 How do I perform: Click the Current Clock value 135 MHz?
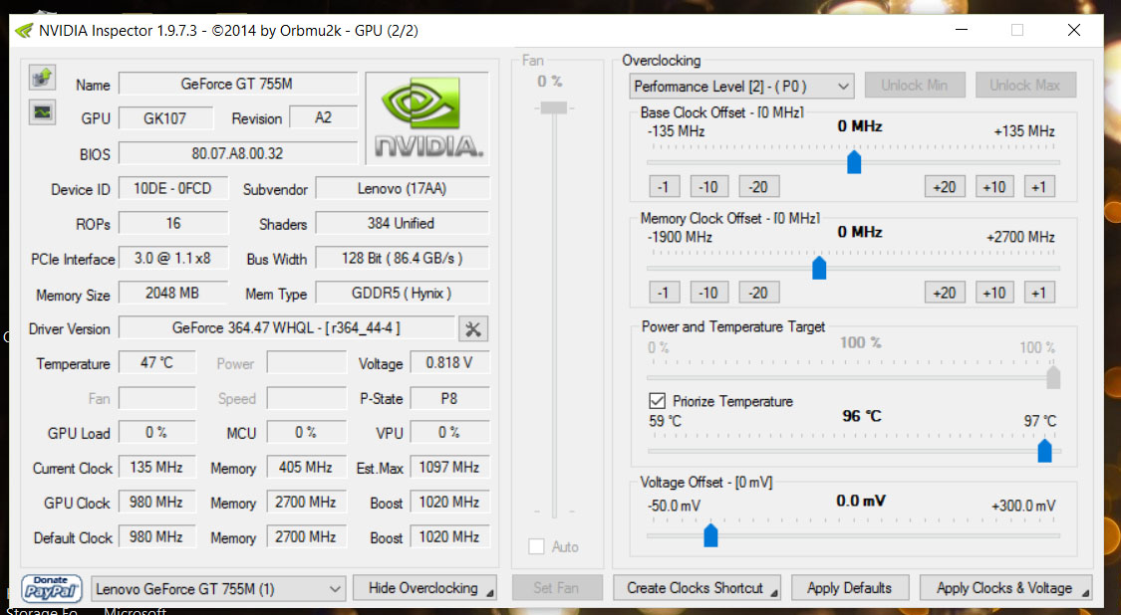pyautogui.click(x=156, y=467)
